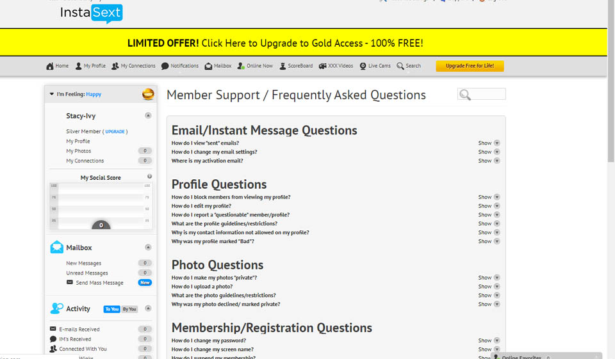This screenshot has width=615, height=359.
Task: Click the New badge beside Send Mass Message
Action: click(145, 283)
